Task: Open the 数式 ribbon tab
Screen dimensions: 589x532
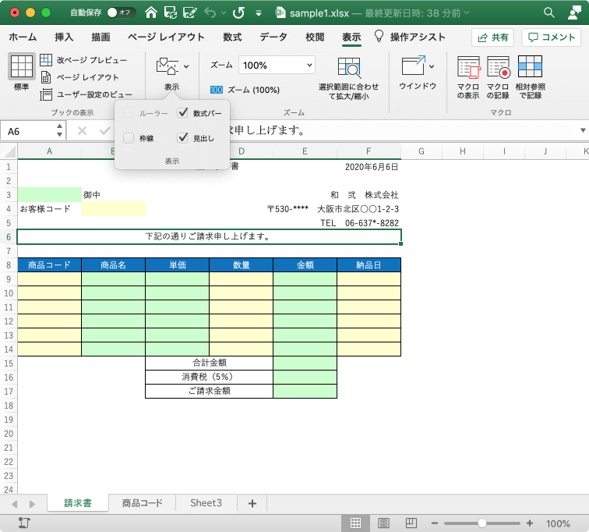Action: click(x=232, y=37)
